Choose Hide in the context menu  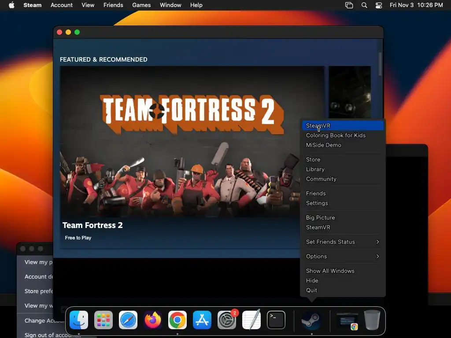click(343, 280)
